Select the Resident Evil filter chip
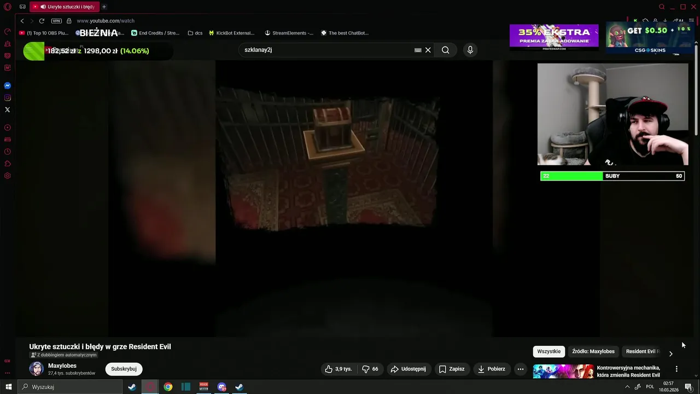The image size is (700, 394). (x=643, y=351)
